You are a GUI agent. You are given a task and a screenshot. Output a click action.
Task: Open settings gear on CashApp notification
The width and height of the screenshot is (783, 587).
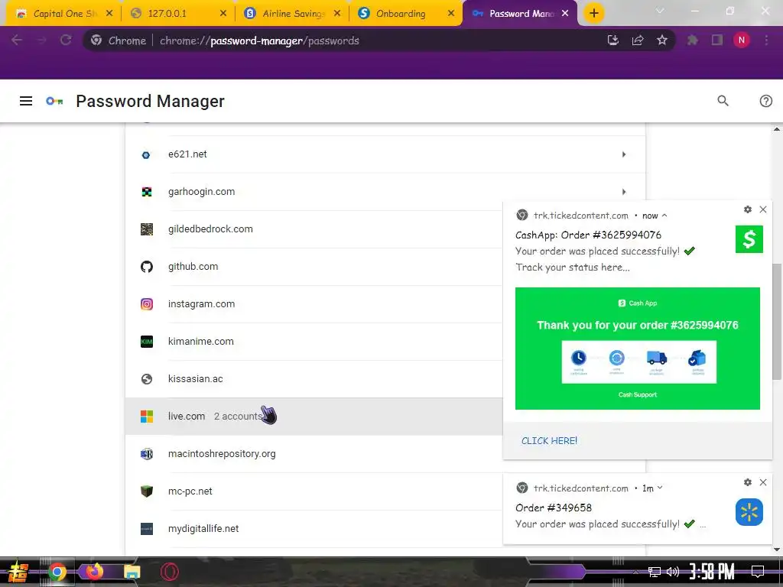tap(748, 209)
